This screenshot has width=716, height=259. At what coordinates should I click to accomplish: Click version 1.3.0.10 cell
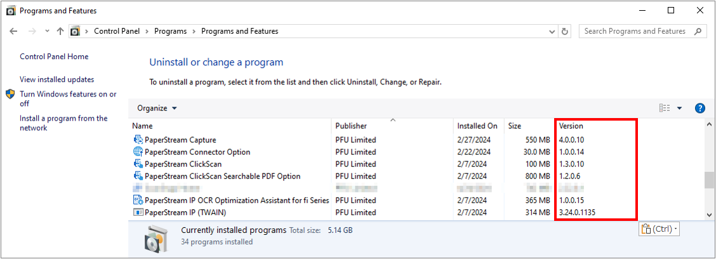point(571,164)
